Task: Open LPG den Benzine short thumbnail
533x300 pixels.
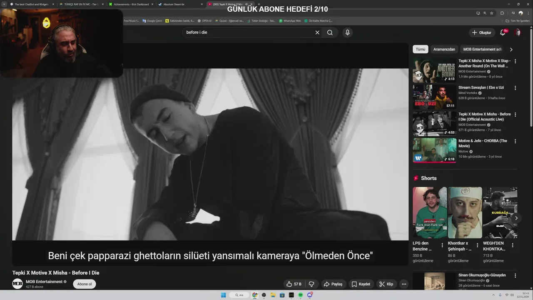Action: click(429, 212)
